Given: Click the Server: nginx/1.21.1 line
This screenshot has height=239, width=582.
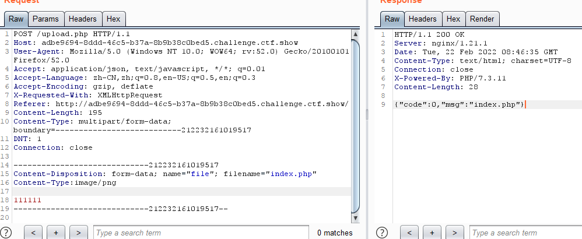Looking at the screenshot, I should click(x=440, y=43).
